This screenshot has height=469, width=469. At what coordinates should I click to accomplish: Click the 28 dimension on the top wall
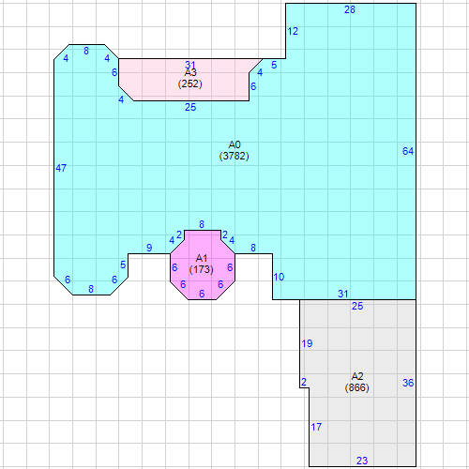(350, 9)
